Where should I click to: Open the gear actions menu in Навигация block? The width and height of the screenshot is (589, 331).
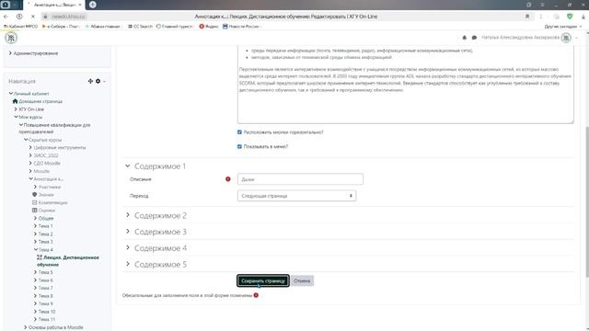[x=98, y=81]
